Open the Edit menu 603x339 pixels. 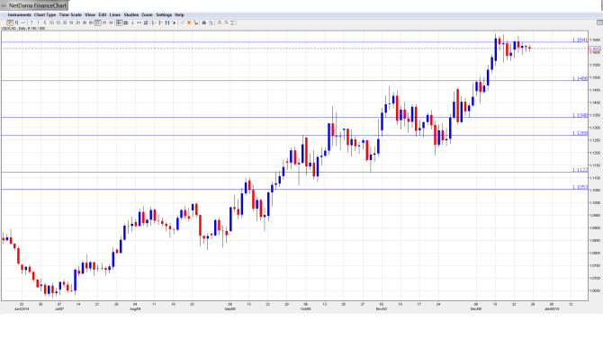click(x=103, y=15)
